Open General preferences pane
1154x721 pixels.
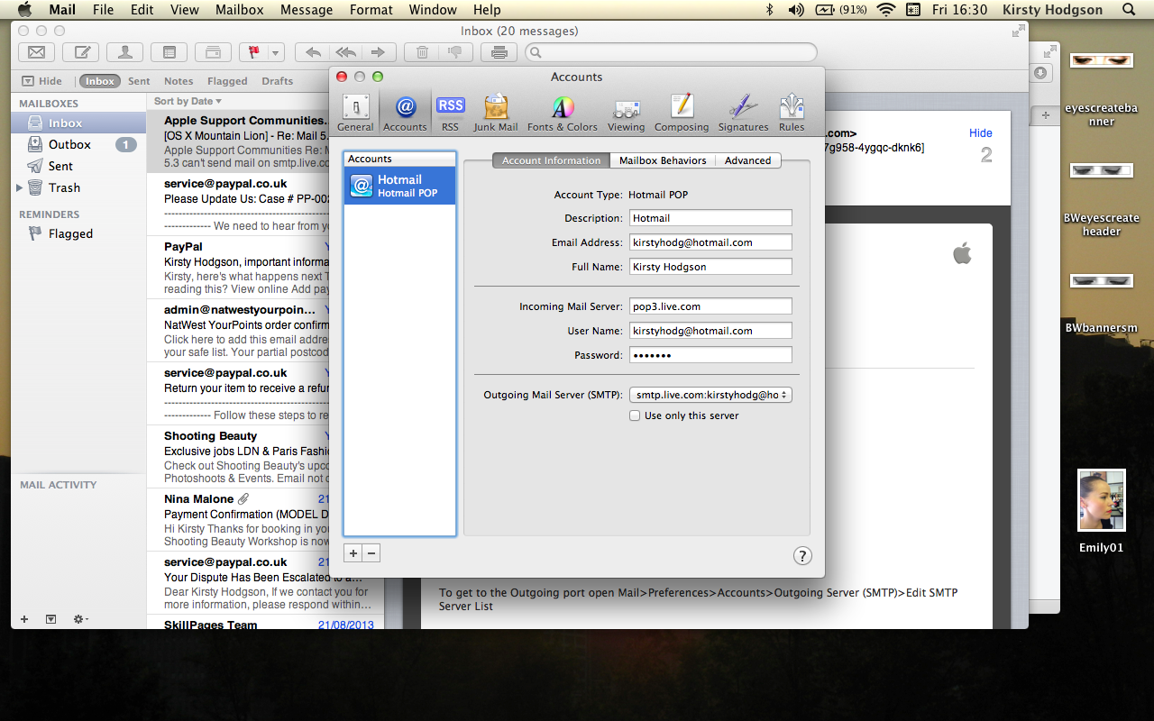pyautogui.click(x=355, y=113)
